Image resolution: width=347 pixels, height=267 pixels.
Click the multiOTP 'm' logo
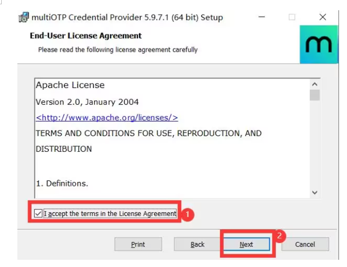(319, 45)
